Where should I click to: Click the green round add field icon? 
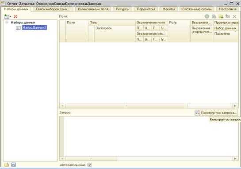point(207,16)
